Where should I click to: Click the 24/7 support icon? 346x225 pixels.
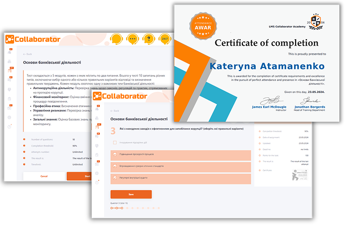[164, 39]
